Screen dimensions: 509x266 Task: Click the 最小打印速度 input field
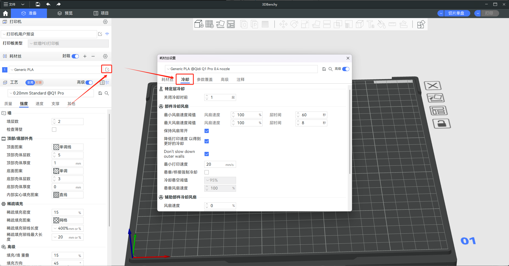[215, 164]
